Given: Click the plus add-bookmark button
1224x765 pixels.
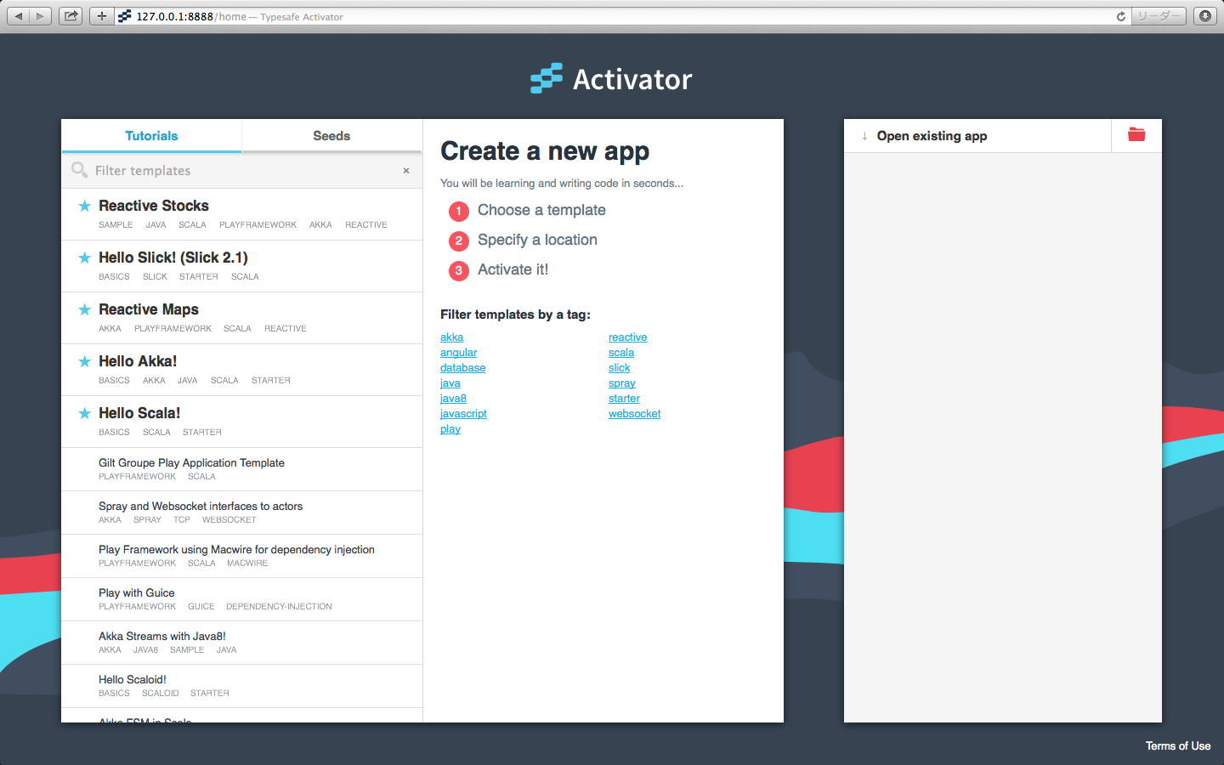Looking at the screenshot, I should click(101, 16).
